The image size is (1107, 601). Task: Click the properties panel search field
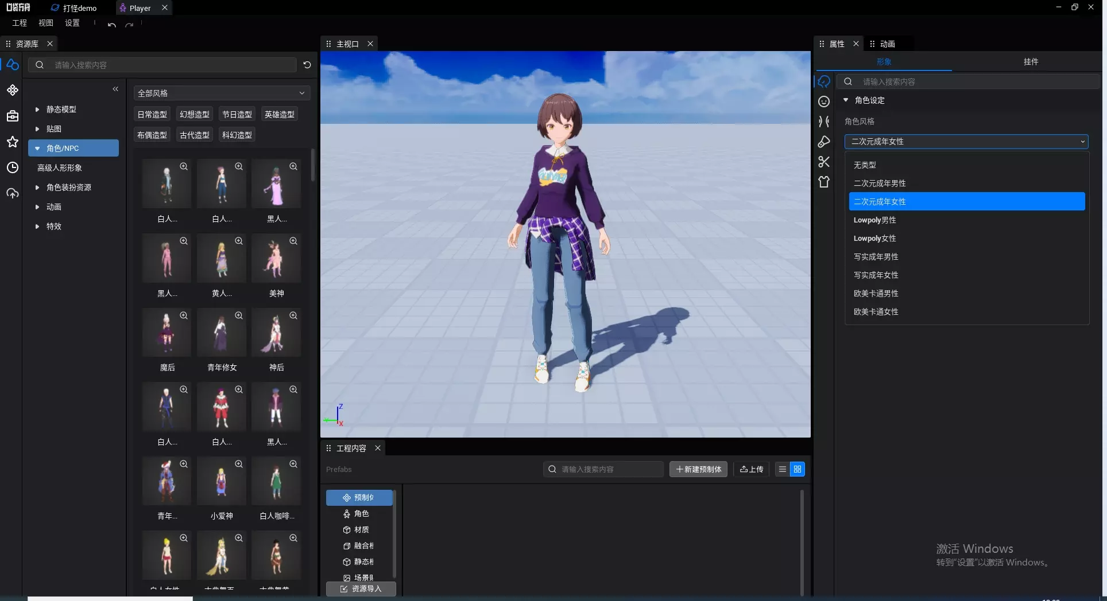968,81
